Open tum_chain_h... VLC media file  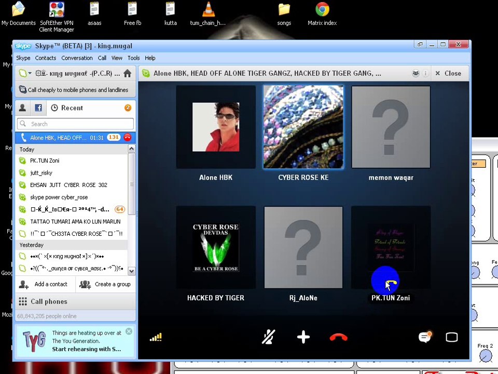208,14
